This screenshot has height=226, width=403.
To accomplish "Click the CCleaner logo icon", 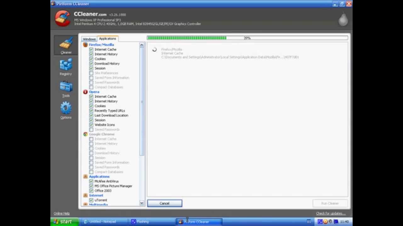I will point(63,19).
